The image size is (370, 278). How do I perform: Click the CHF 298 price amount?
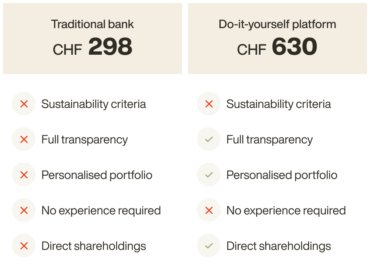tap(92, 47)
